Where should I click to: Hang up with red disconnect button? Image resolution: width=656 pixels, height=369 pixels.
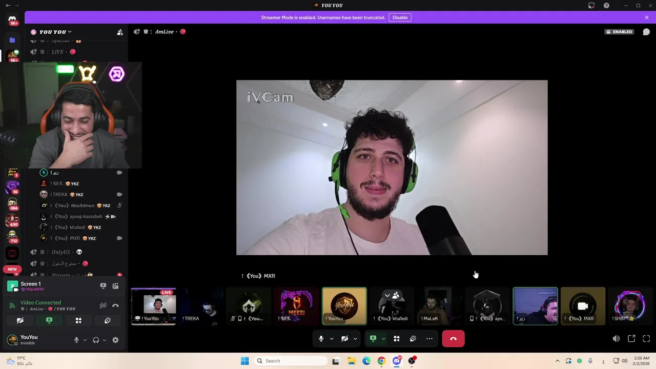[x=453, y=339]
